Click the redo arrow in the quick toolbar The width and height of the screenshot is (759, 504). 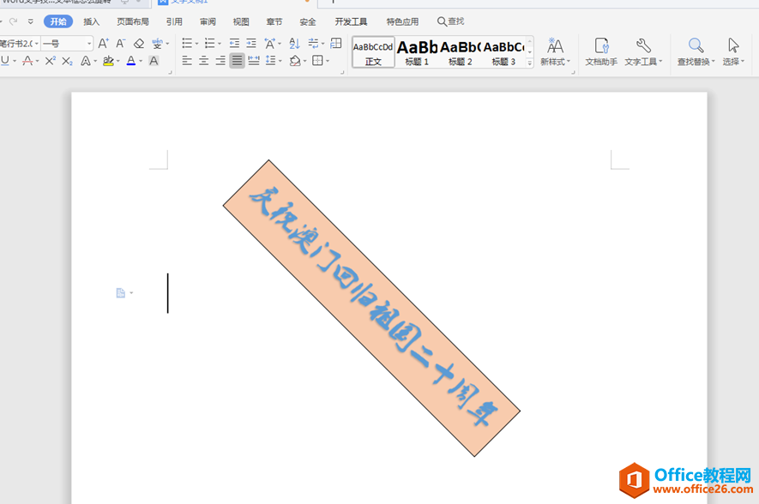coord(14,21)
